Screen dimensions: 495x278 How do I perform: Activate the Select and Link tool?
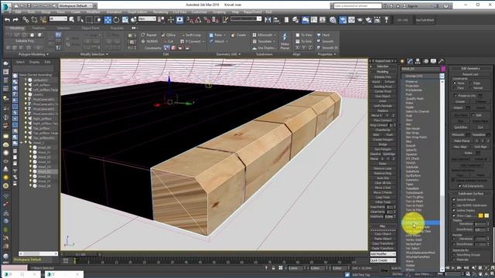pyautogui.click(x=26, y=20)
